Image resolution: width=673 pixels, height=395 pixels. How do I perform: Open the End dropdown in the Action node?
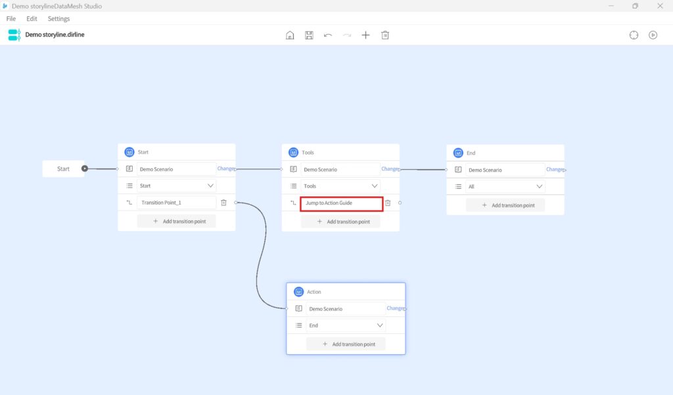pos(380,325)
